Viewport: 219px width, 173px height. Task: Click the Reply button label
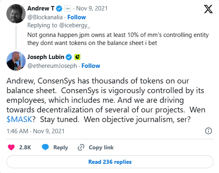coord(61,148)
